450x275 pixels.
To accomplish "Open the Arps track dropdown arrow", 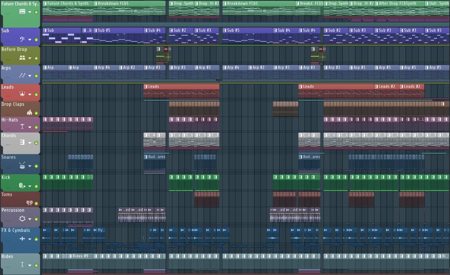I will click(30, 76).
